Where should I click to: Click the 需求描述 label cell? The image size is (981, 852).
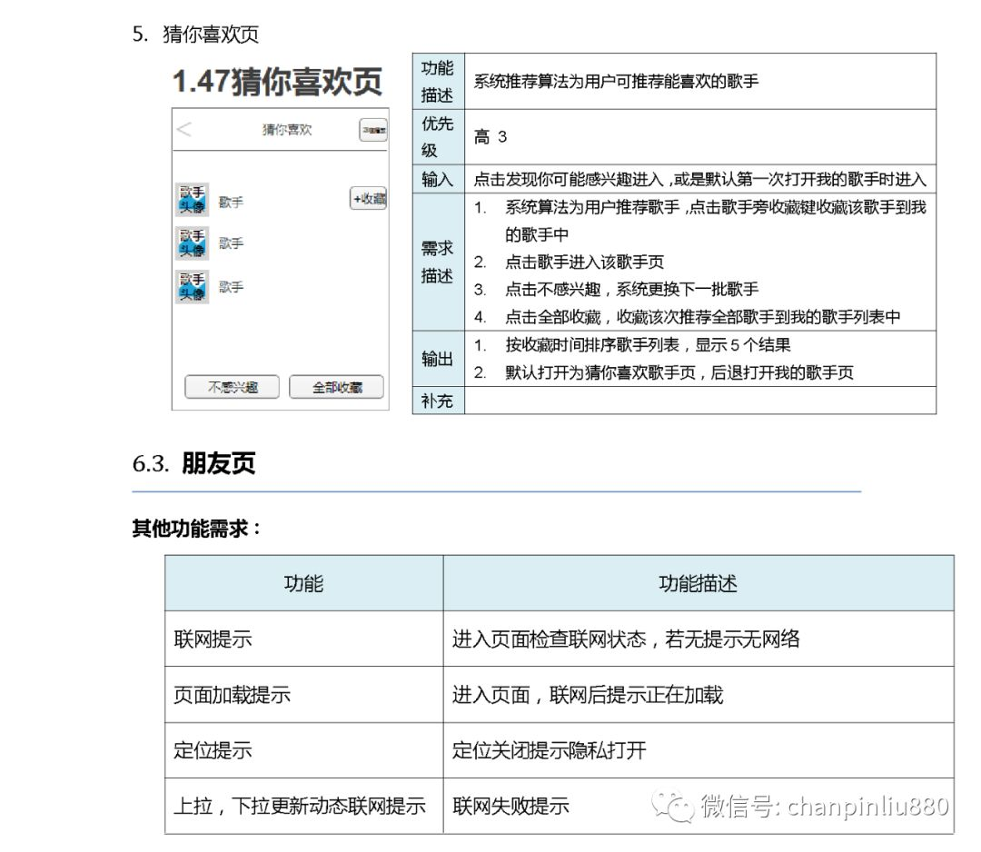pyautogui.click(x=438, y=263)
